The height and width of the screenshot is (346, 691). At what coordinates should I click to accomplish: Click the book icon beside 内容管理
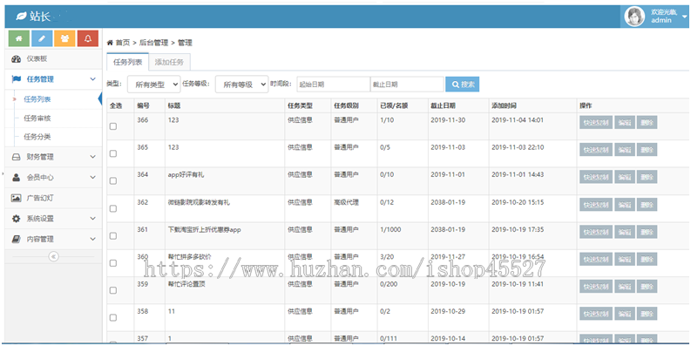click(17, 239)
